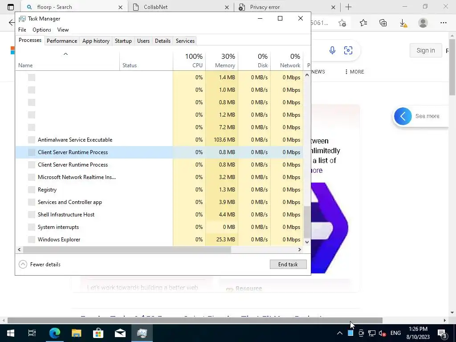This screenshot has width=456, height=342.
Task: Open a new Edge tab
Action: (x=348, y=7)
